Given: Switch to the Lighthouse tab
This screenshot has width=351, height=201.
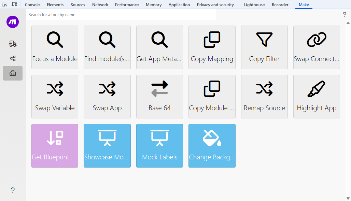Looking at the screenshot, I should pos(254,5).
